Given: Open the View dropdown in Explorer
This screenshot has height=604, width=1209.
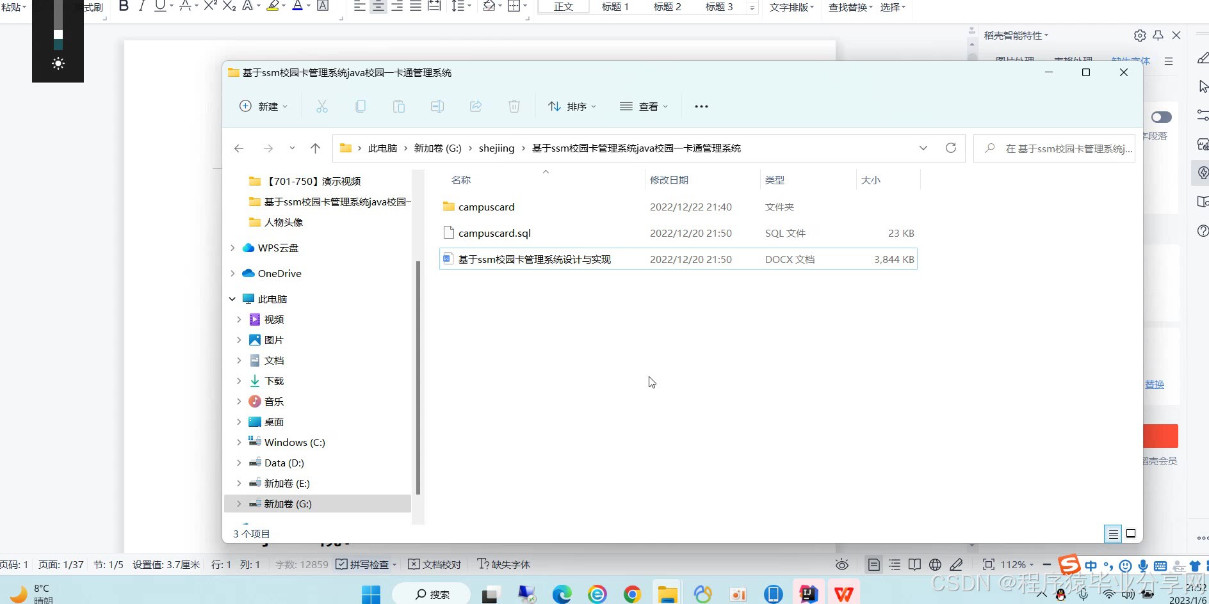Looking at the screenshot, I should click(x=644, y=106).
